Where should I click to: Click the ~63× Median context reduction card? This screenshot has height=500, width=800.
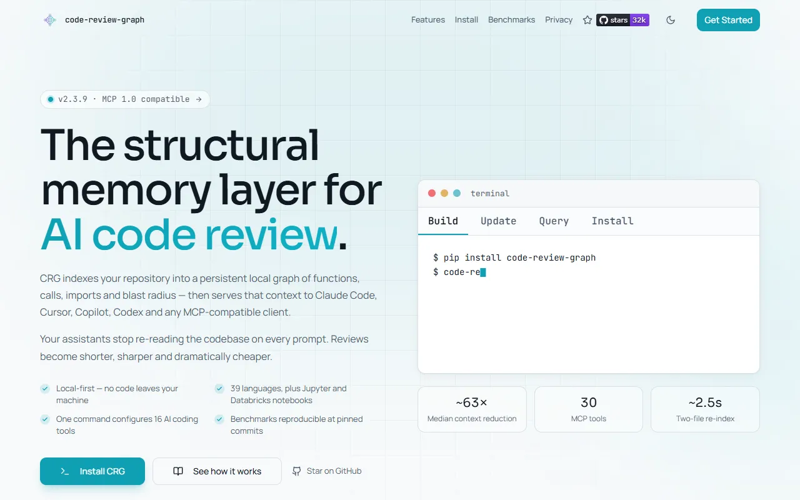coord(472,409)
